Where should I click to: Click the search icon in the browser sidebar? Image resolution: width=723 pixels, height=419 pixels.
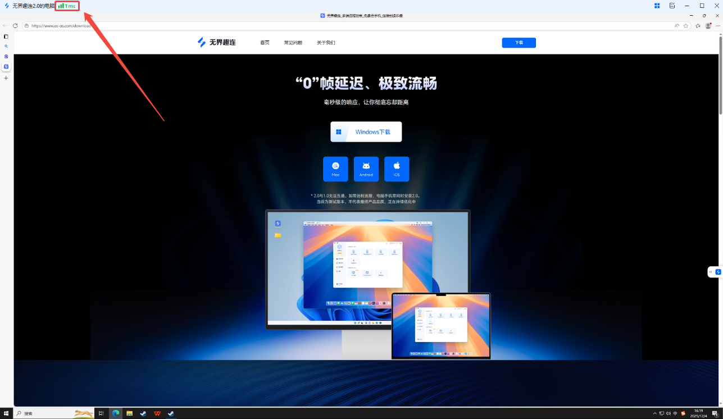[x=6, y=47]
